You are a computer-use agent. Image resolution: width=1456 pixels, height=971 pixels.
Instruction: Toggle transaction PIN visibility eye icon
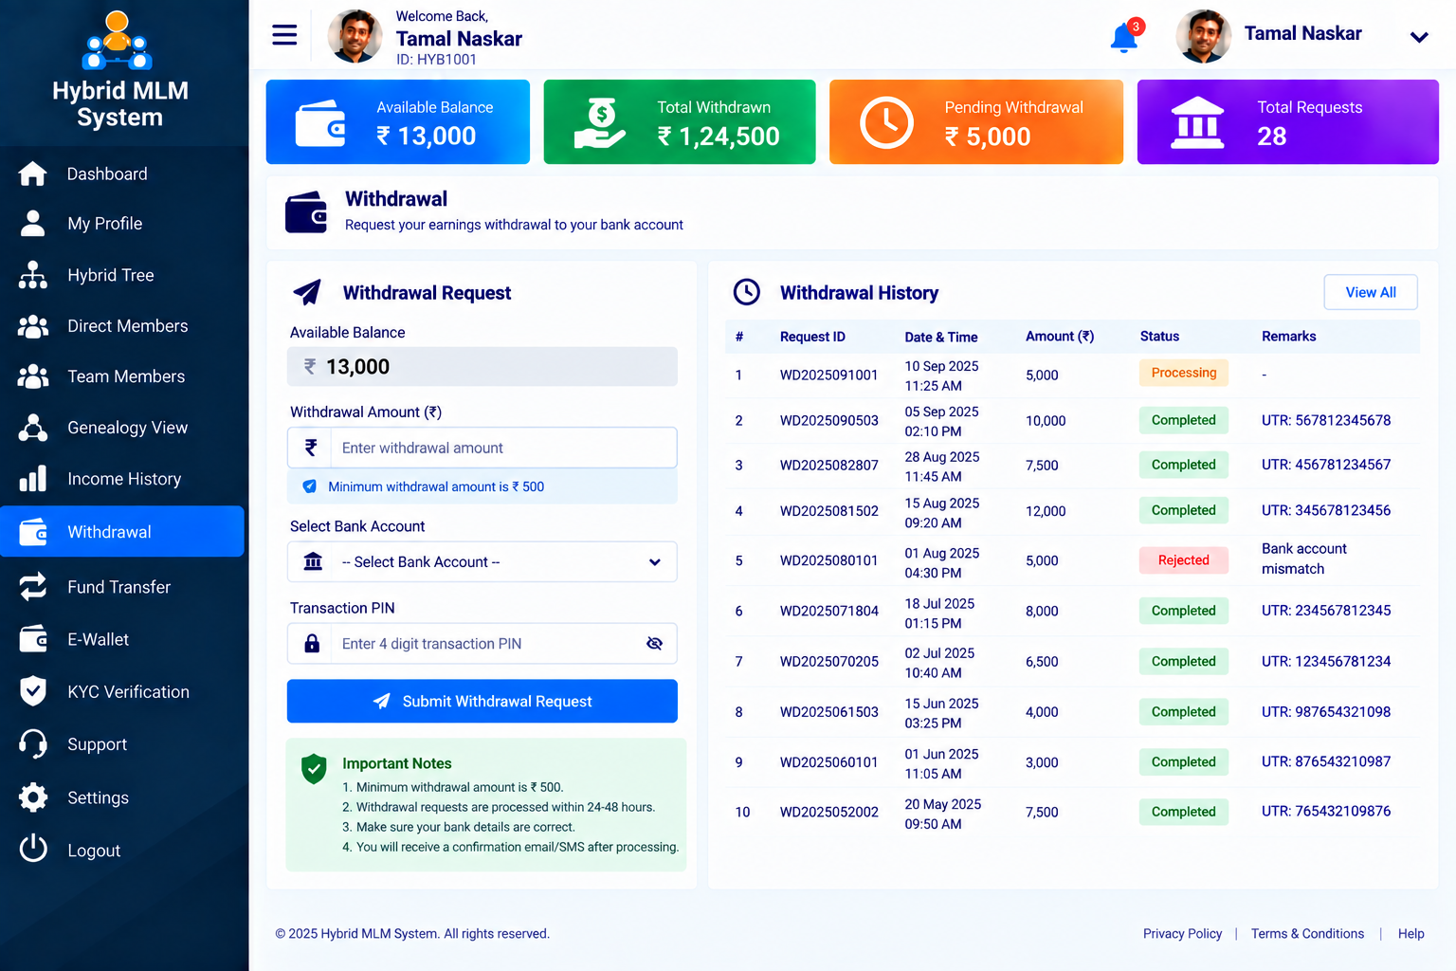[x=654, y=644]
